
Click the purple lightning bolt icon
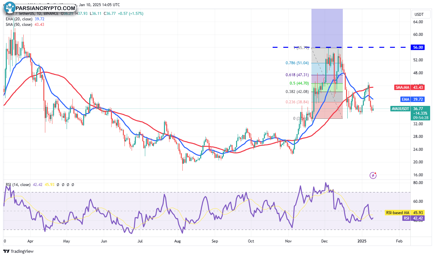point(373,175)
